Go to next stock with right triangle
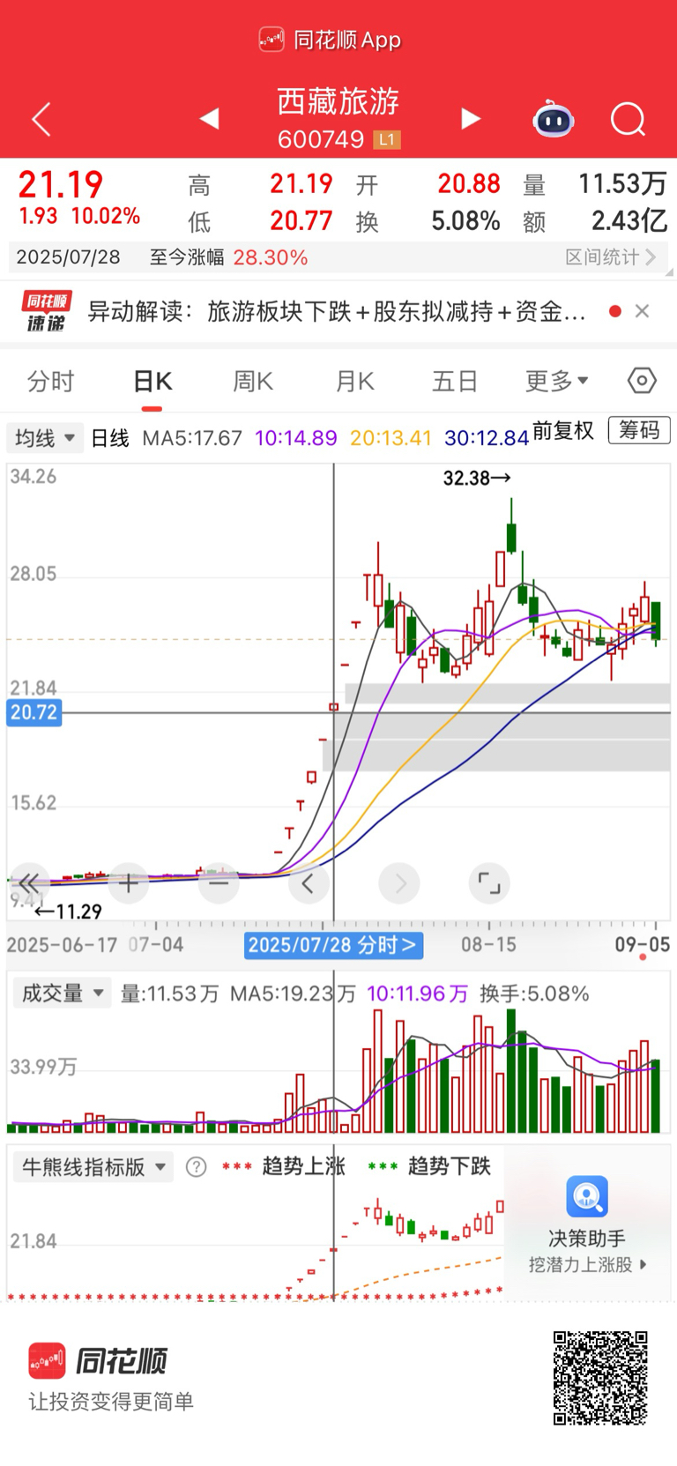 [471, 118]
